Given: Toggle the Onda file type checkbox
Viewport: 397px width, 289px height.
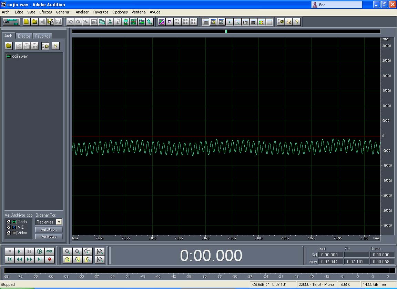Looking at the screenshot, I should tap(9, 222).
